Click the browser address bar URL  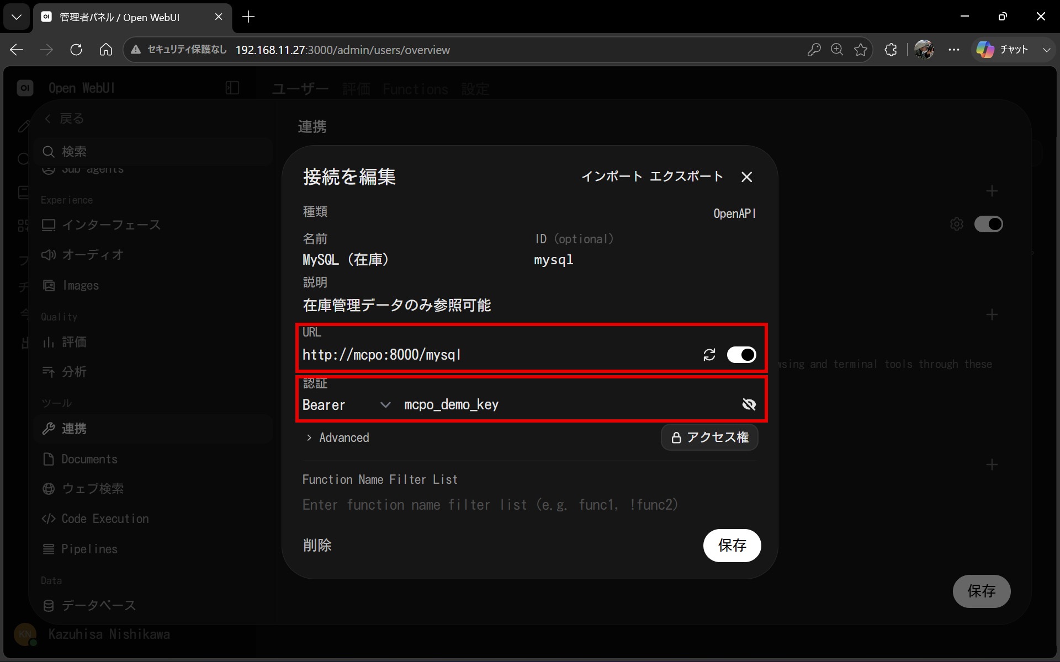tap(343, 50)
